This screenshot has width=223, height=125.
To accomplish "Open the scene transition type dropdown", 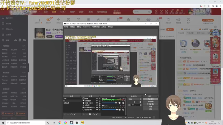I will point(135,99).
